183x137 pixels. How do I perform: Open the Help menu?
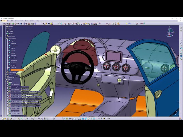coord(38,21)
